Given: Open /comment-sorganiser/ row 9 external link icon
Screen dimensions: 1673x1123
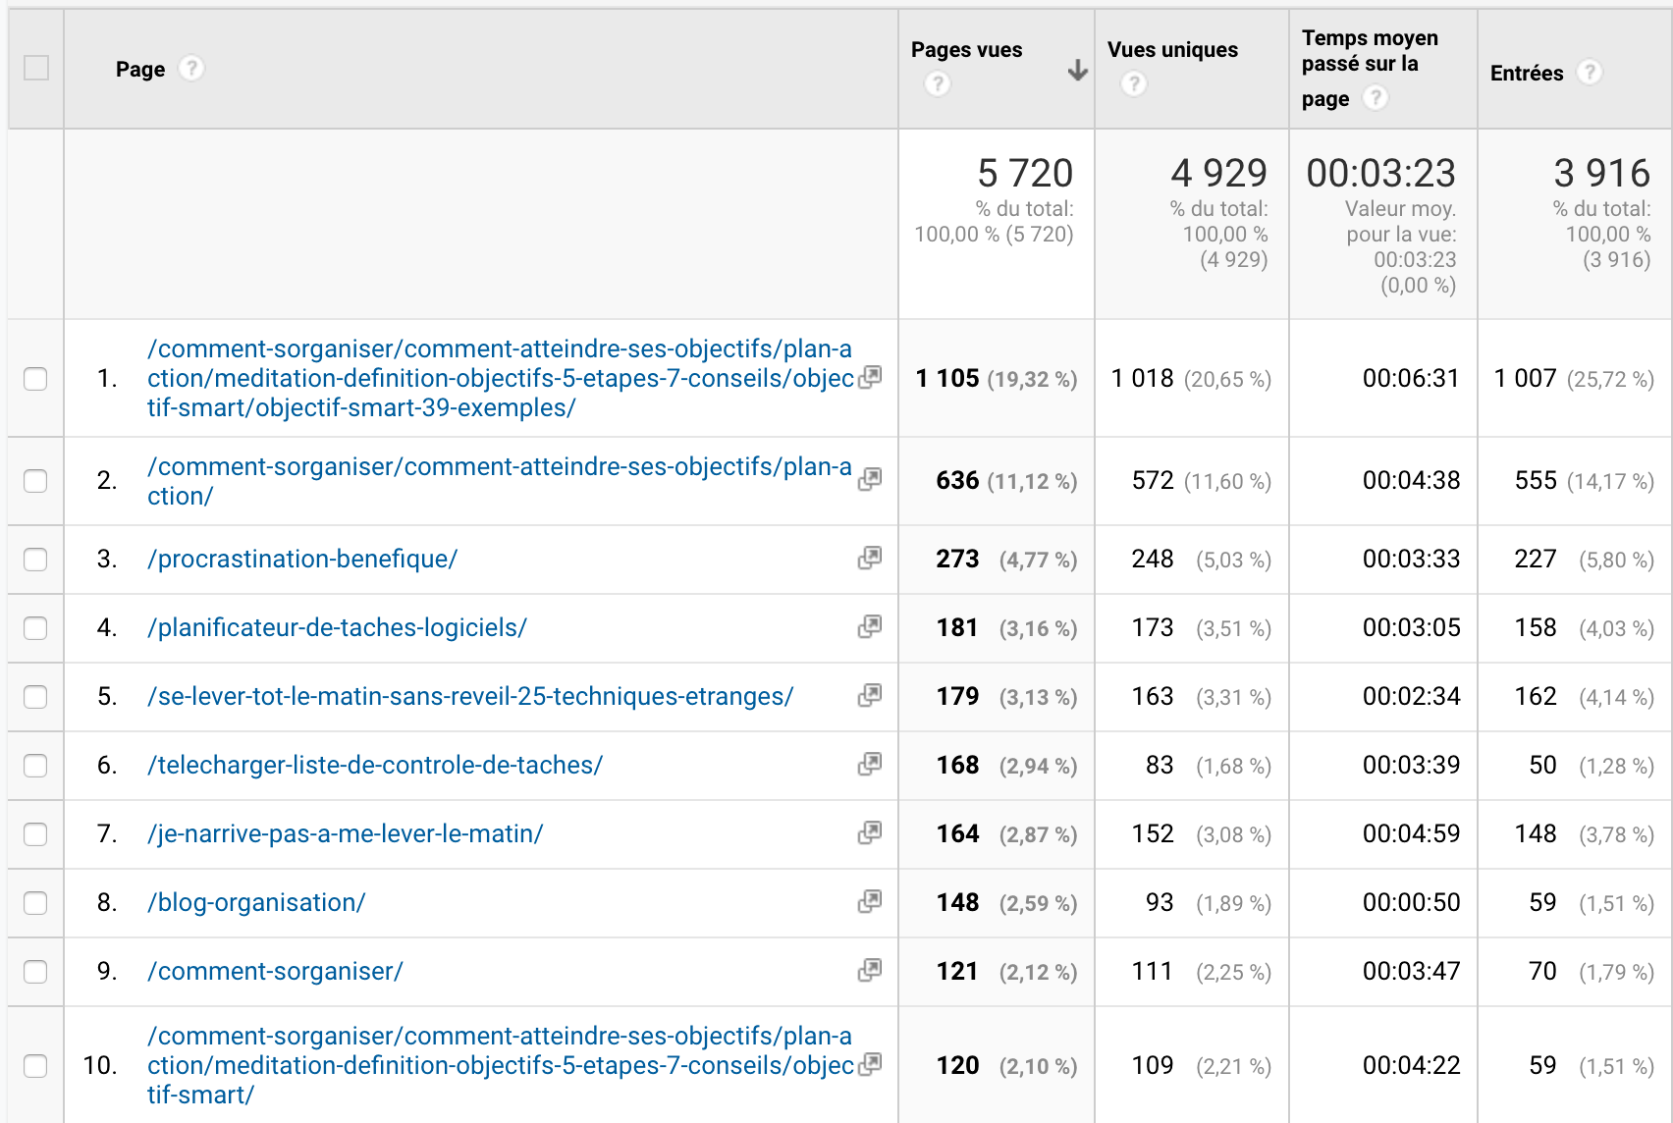Looking at the screenshot, I should pyautogui.click(x=870, y=971).
